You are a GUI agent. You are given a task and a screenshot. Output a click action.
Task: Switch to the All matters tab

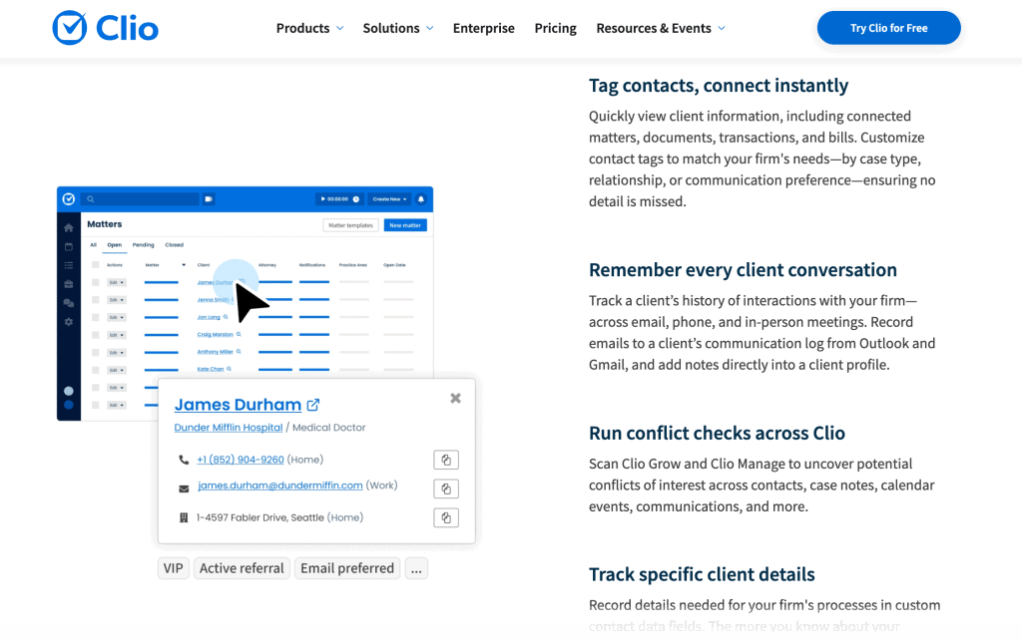pos(93,245)
